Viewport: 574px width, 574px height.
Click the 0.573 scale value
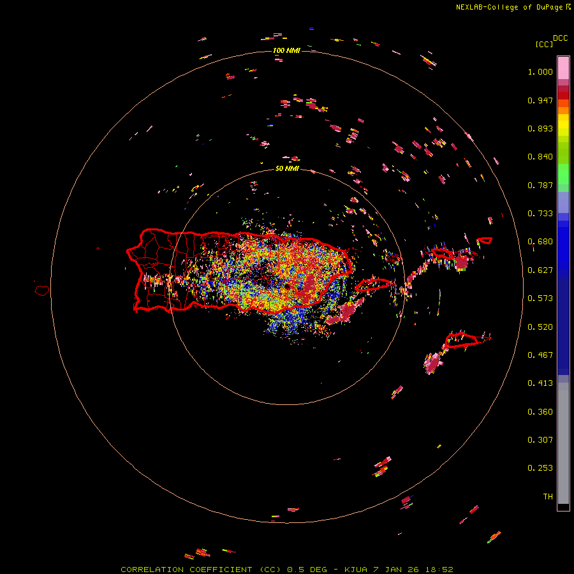pos(540,298)
